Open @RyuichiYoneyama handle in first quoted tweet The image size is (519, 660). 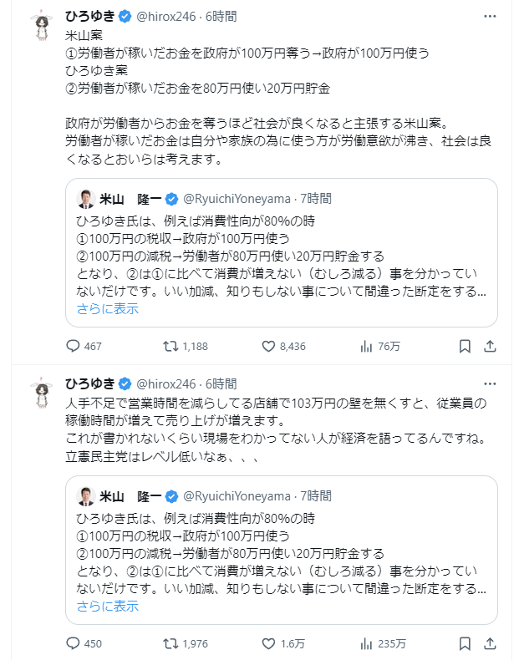coord(237,199)
